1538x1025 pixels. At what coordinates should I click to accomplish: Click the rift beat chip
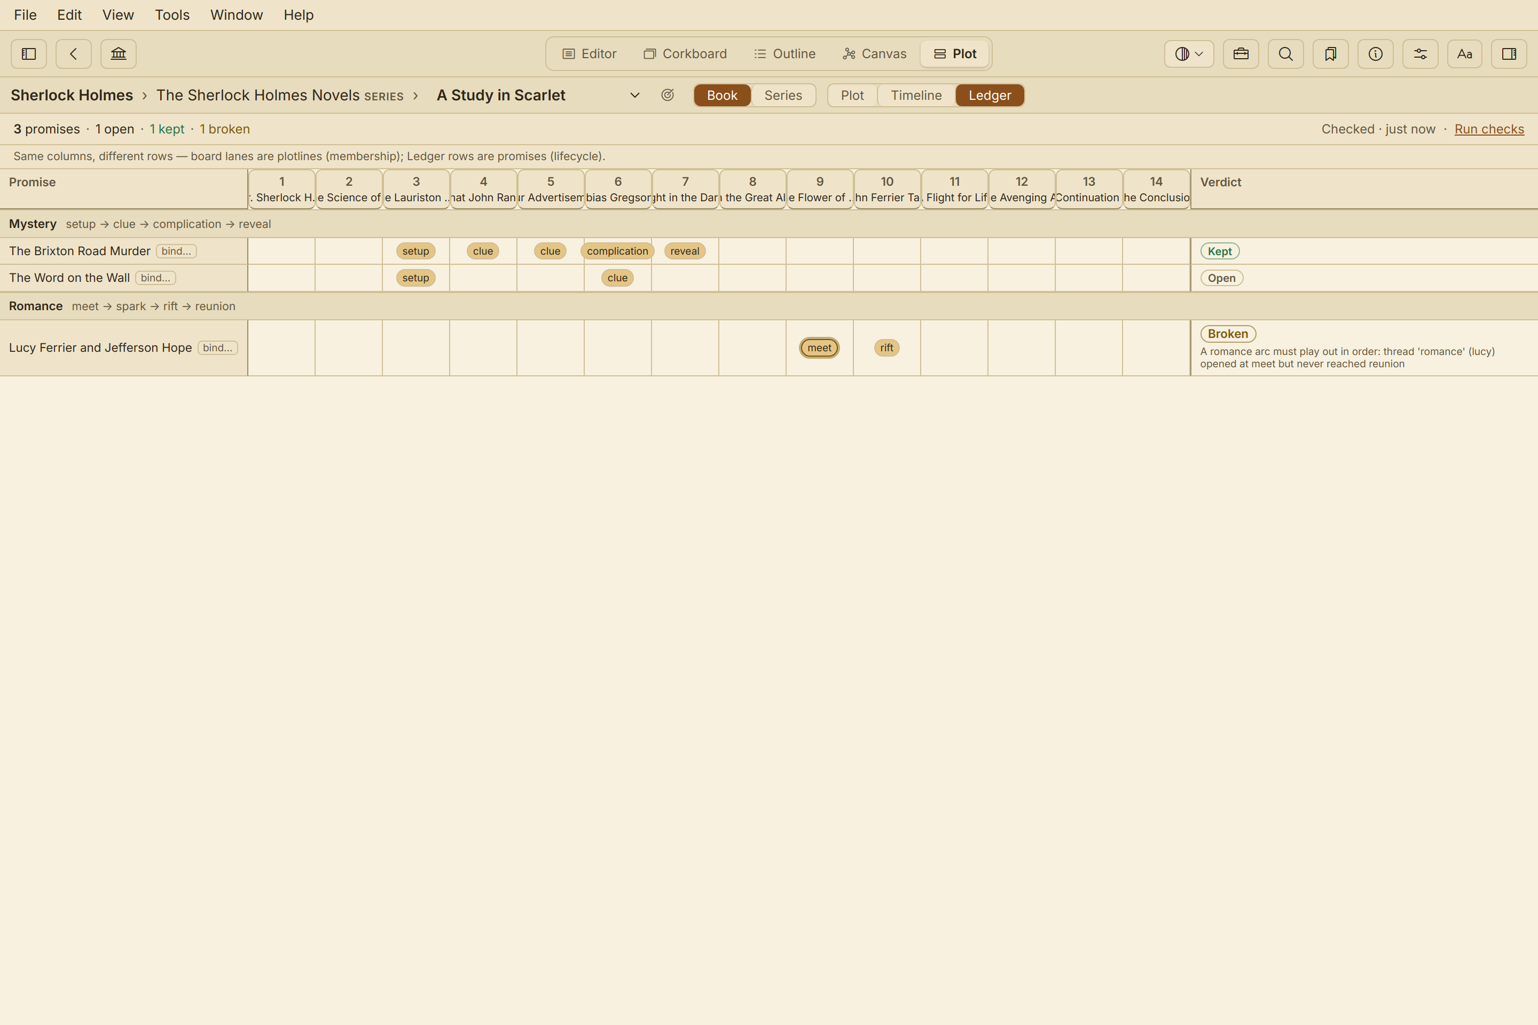coord(886,348)
